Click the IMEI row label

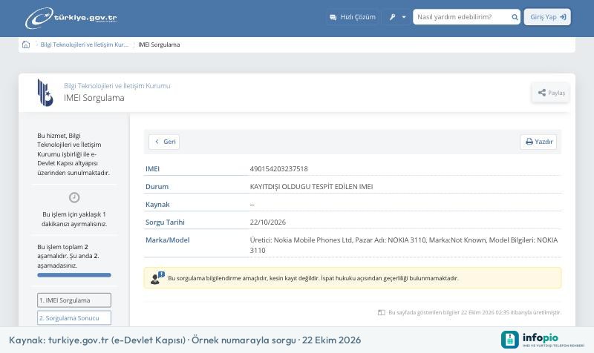click(152, 169)
